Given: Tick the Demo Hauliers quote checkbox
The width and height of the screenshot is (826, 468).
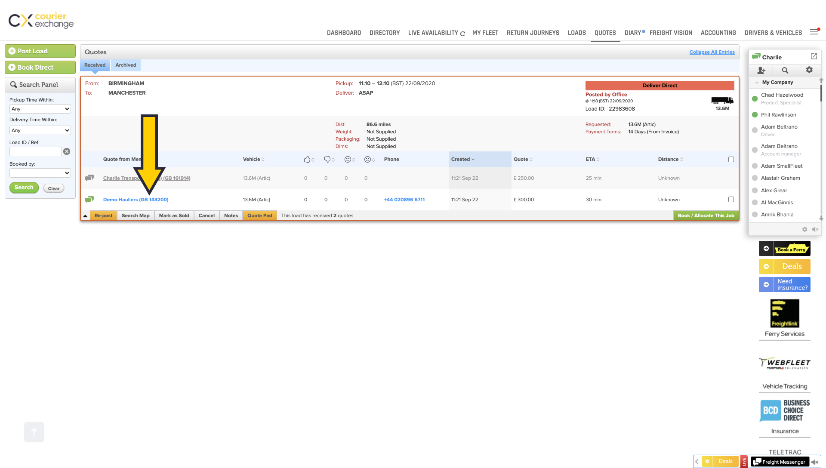Looking at the screenshot, I should pos(731,200).
